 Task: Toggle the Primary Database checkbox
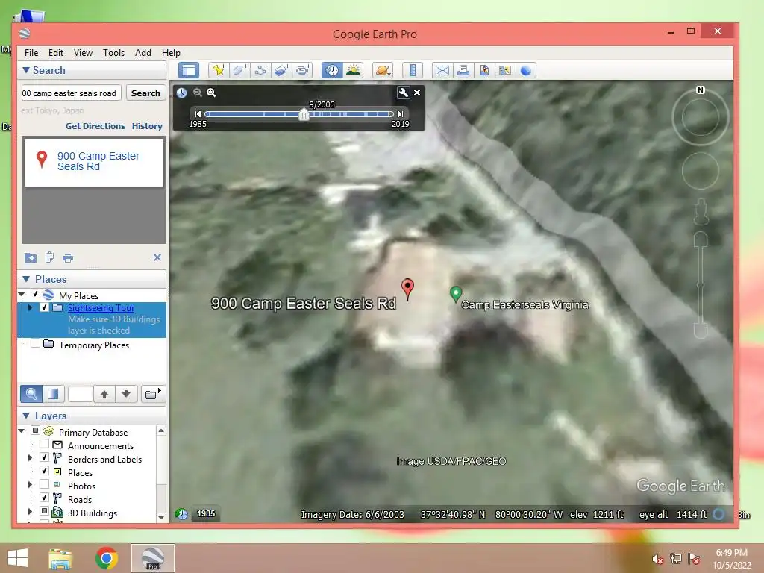[x=35, y=430]
